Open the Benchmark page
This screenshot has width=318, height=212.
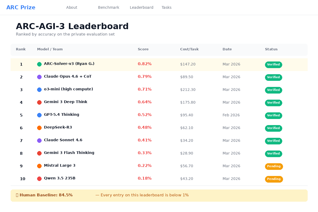click(x=109, y=7)
